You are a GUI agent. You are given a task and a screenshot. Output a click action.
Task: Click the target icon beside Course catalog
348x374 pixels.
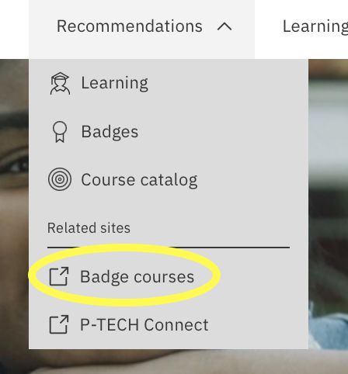pos(60,179)
